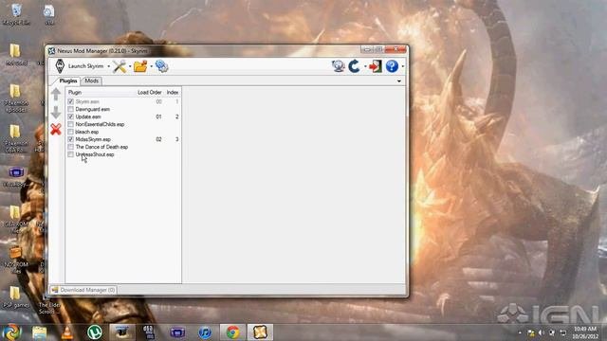Open the Download Manager (0) tab
The height and width of the screenshot is (341, 607).
83,290
